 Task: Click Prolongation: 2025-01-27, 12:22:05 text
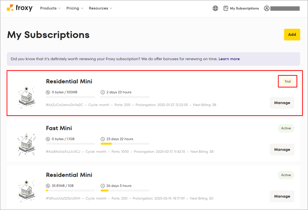162,105
